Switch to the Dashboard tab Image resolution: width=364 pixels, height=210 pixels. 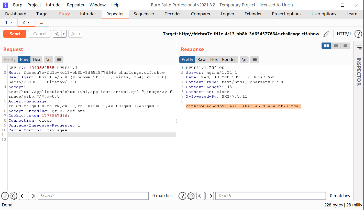16,14
